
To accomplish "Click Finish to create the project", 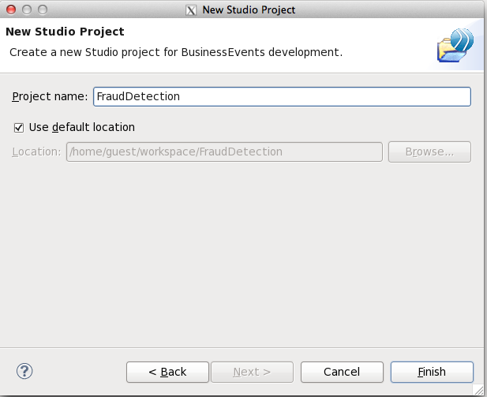I will pyautogui.click(x=432, y=372).
